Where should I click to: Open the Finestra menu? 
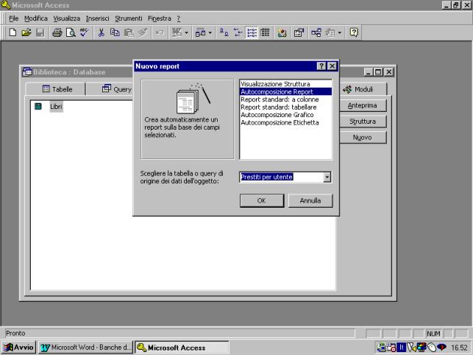160,18
